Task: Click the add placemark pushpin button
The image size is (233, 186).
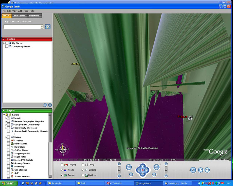Action: [193, 170]
